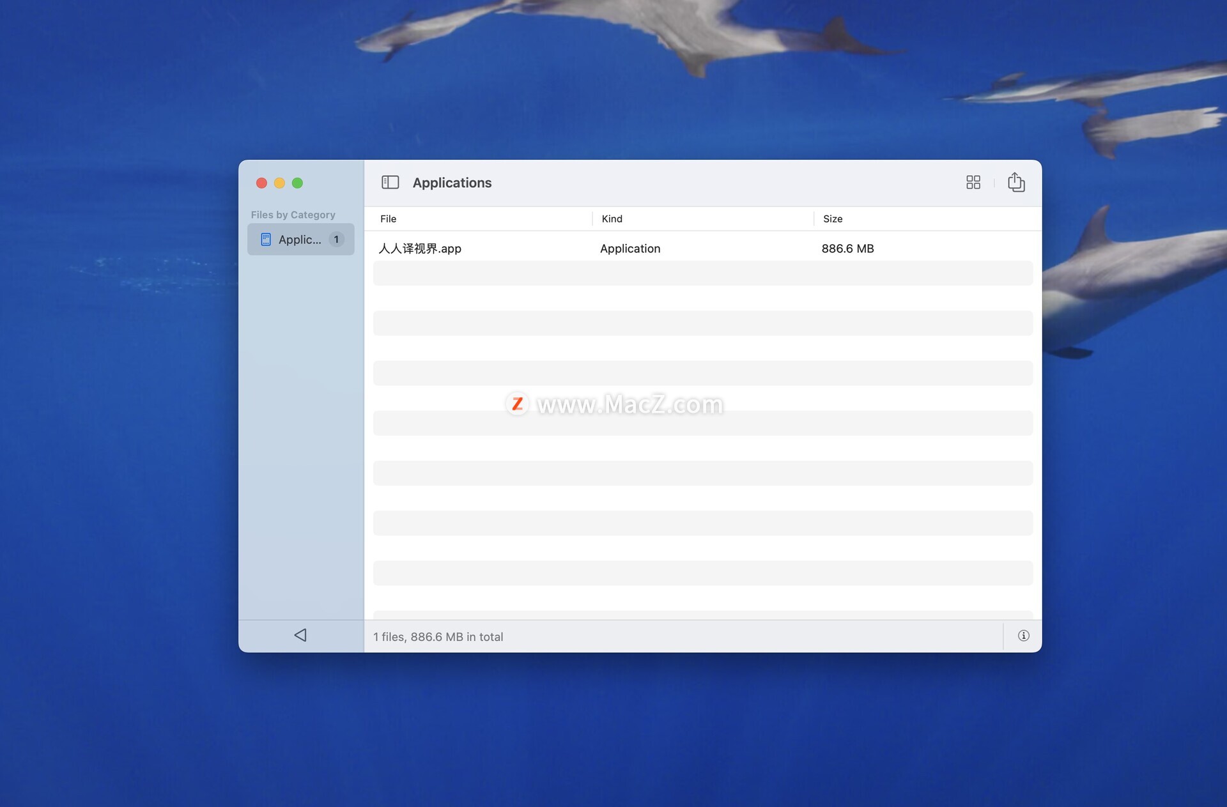Image resolution: width=1227 pixels, height=807 pixels.
Task: Go back with the triangle arrow
Action: pyautogui.click(x=300, y=635)
